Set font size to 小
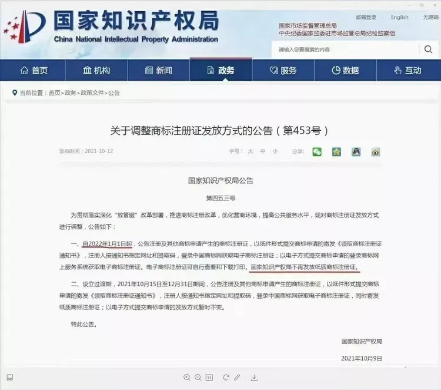 click(275, 151)
